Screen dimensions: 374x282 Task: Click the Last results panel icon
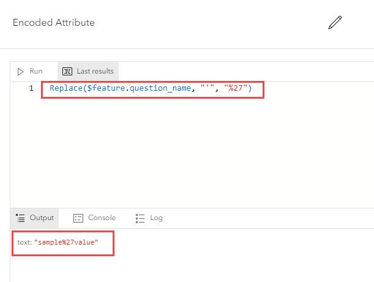(67, 71)
